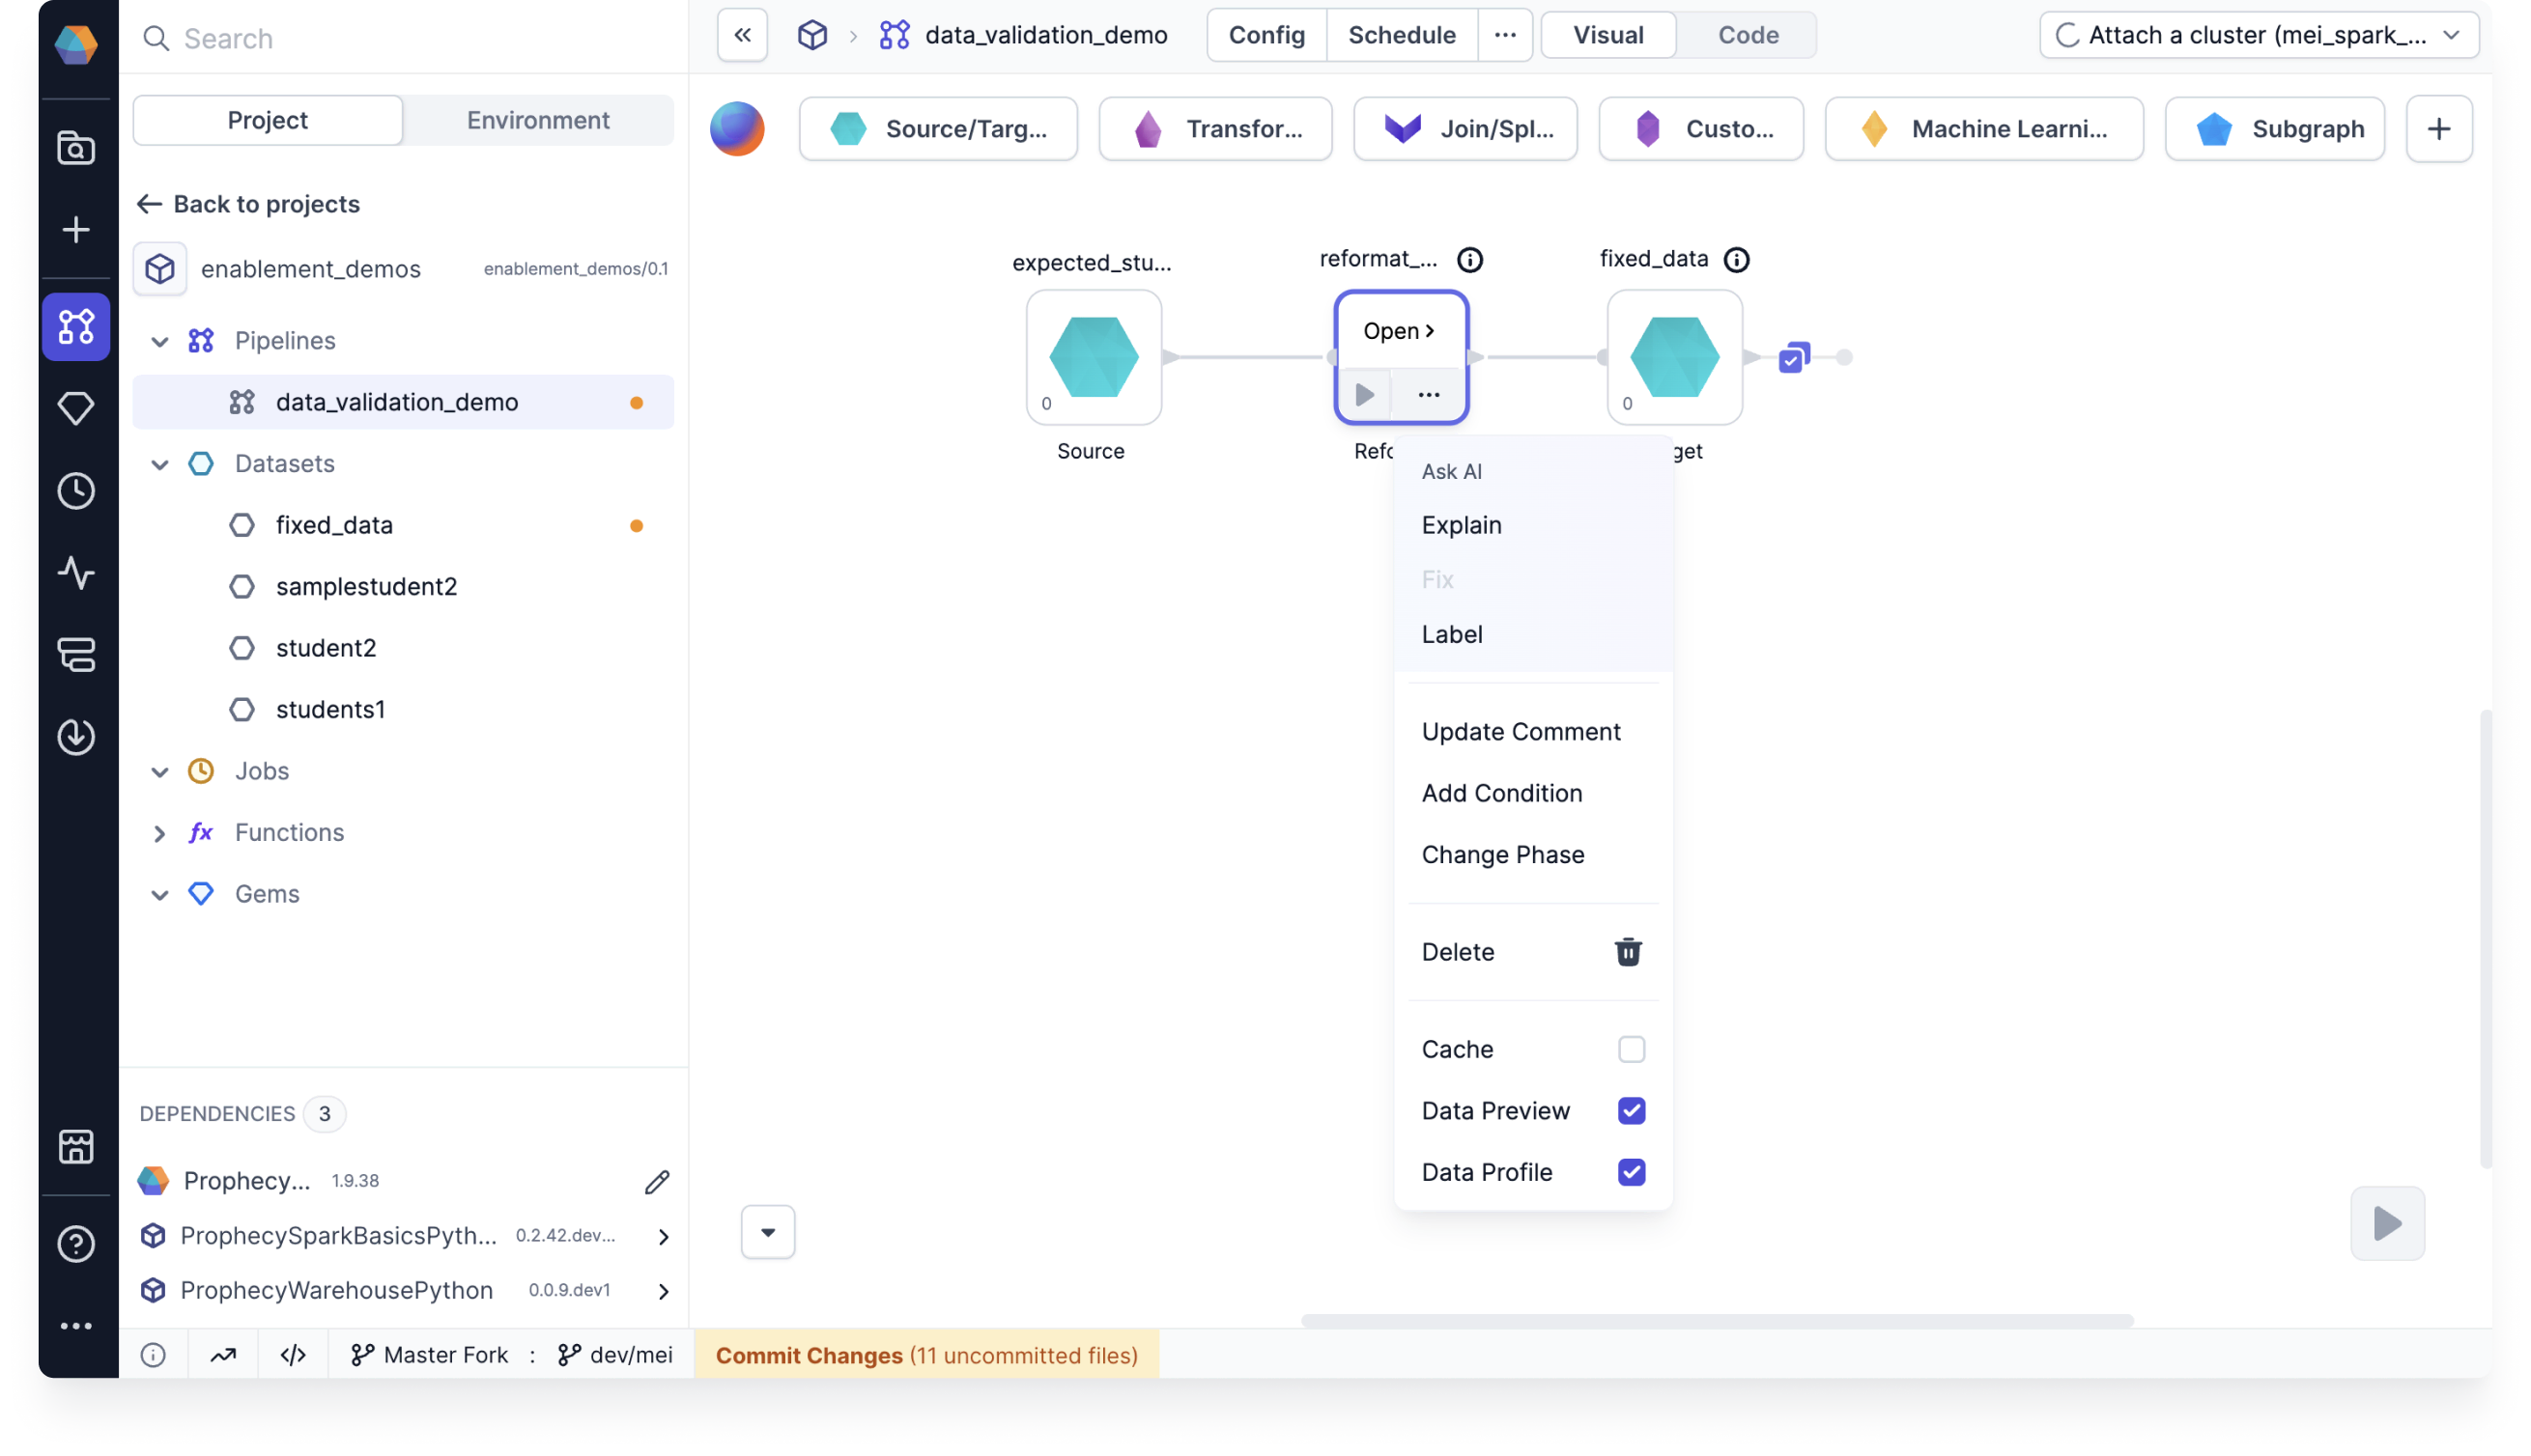Select Change Phase in the context menu

(x=1502, y=855)
